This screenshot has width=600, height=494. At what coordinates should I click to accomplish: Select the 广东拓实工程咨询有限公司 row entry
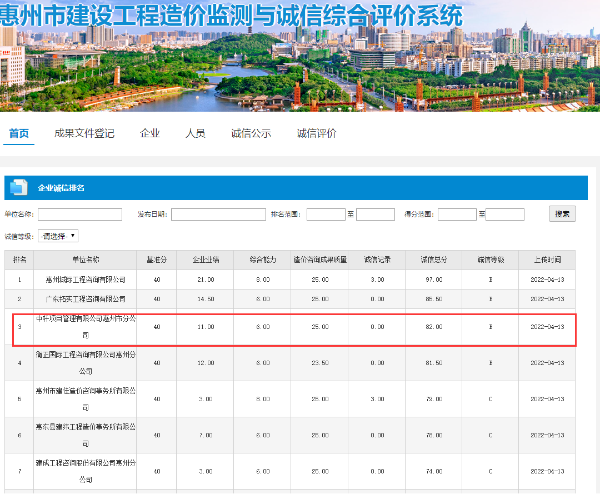pyautogui.click(x=86, y=299)
